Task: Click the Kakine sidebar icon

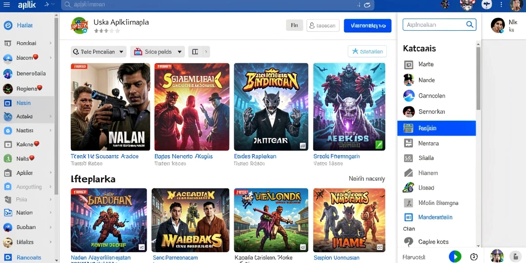Action: (x=8, y=144)
